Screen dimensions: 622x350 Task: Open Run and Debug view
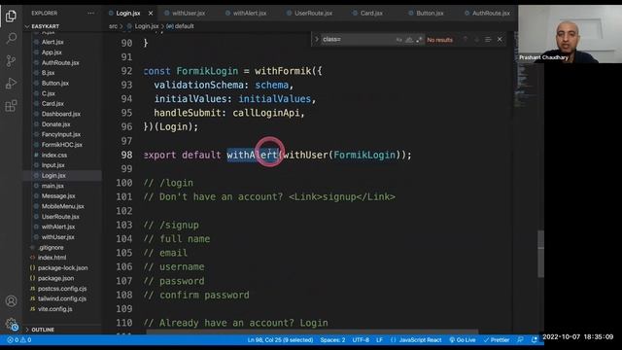(x=11, y=83)
